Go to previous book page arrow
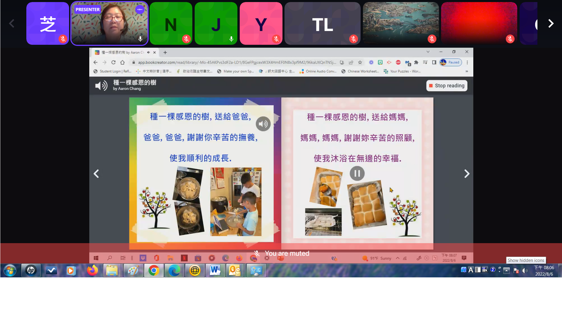The width and height of the screenshot is (562, 316). point(96,174)
